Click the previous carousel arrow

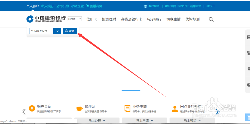(23, 112)
